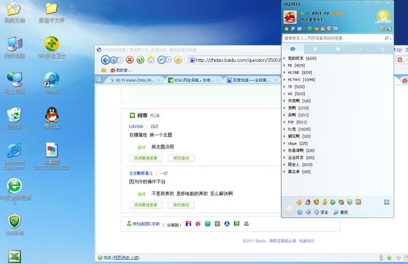The height and width of the screenshot is (264, 408).
Task: Click the browser forward arrow button
Action: pos(114,60)
